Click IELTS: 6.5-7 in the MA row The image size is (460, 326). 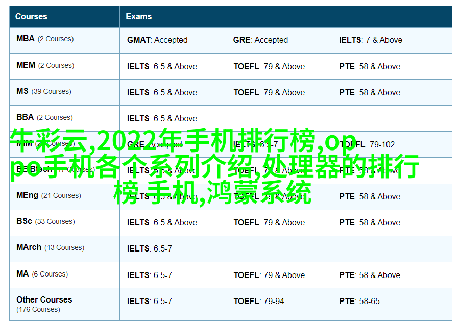pos(149,275)
